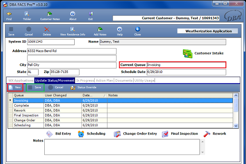
Task: Select the Update Status/Movement tab
Action: (x=55, y=80)
